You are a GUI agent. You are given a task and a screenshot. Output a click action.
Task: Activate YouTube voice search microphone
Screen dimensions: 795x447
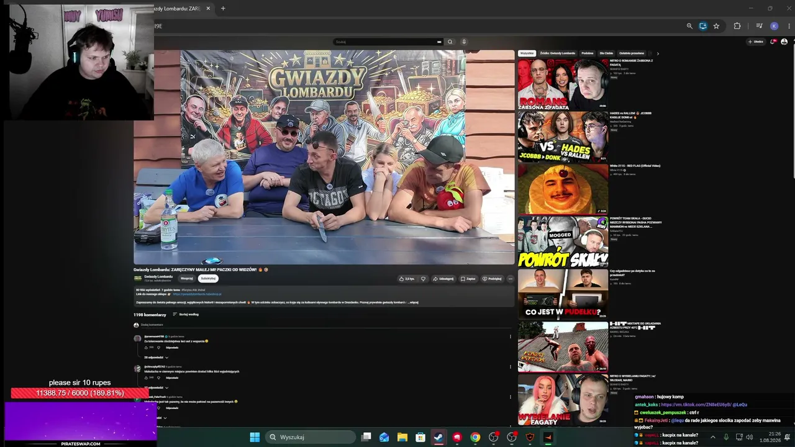463,42
